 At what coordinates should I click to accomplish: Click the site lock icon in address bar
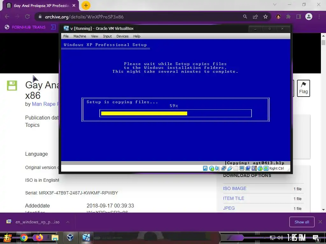(40, 17)
